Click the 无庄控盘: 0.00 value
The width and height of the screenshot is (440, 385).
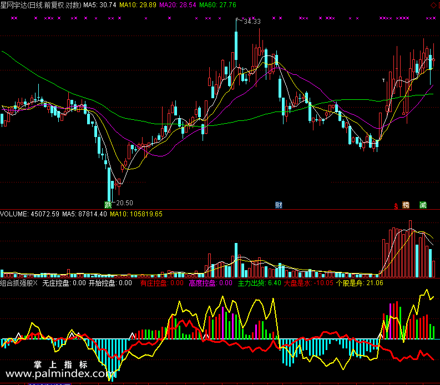tap(64, 283)
